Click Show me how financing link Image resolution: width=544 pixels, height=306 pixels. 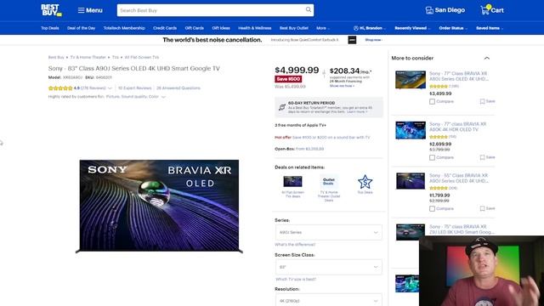click(342, 86)
